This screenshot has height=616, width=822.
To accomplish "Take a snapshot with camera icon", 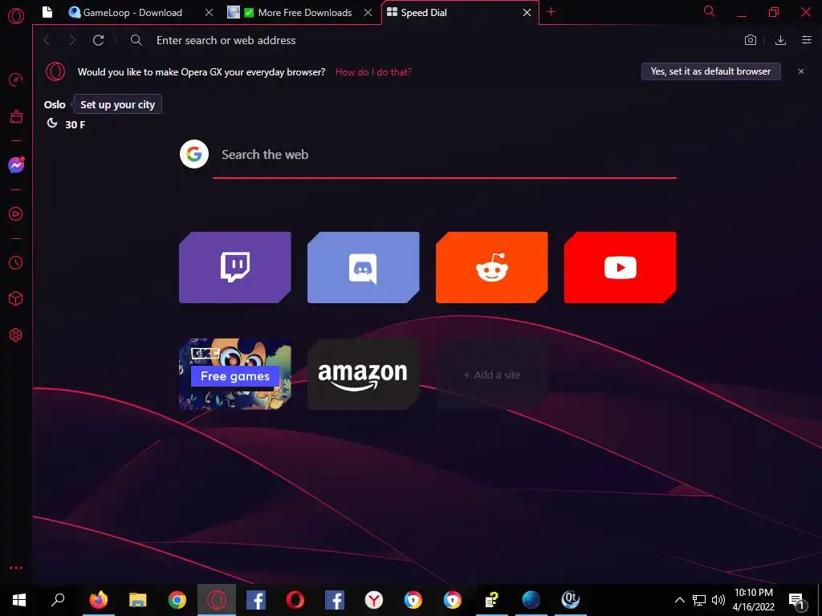I will pyautogui.click(x=751, y=40).
